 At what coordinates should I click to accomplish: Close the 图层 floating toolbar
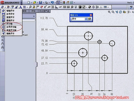pos(91,15)
